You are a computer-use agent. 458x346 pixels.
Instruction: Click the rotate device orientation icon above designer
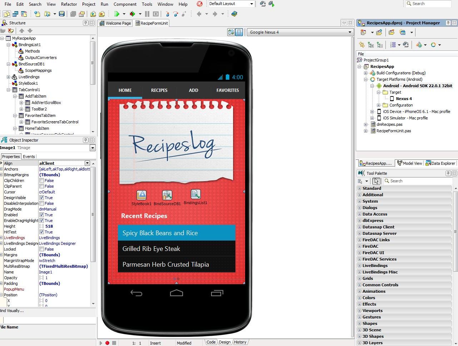tap(231, 32)
